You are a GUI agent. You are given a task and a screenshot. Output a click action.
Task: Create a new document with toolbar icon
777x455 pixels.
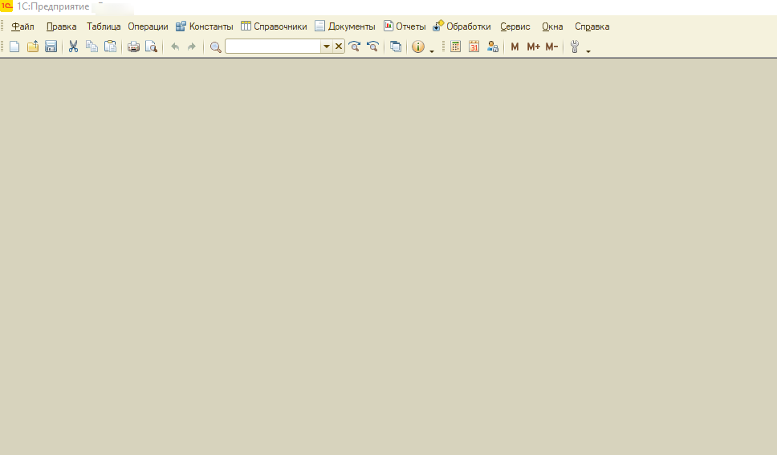pyautogui.click(x=14, y=47)
